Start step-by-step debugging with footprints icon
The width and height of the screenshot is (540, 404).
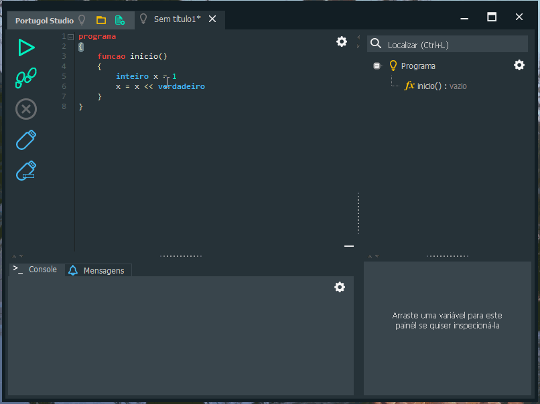point(26,78)
